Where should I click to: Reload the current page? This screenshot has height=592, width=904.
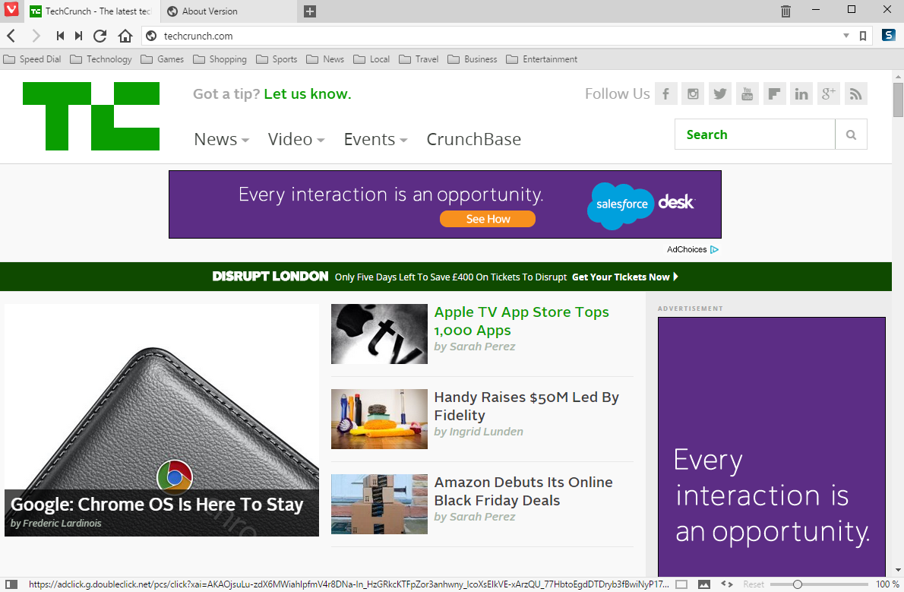click(100, 36)
